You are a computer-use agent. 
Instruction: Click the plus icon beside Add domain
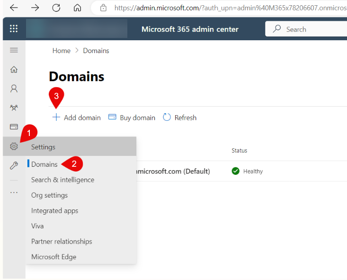point(56,117)
